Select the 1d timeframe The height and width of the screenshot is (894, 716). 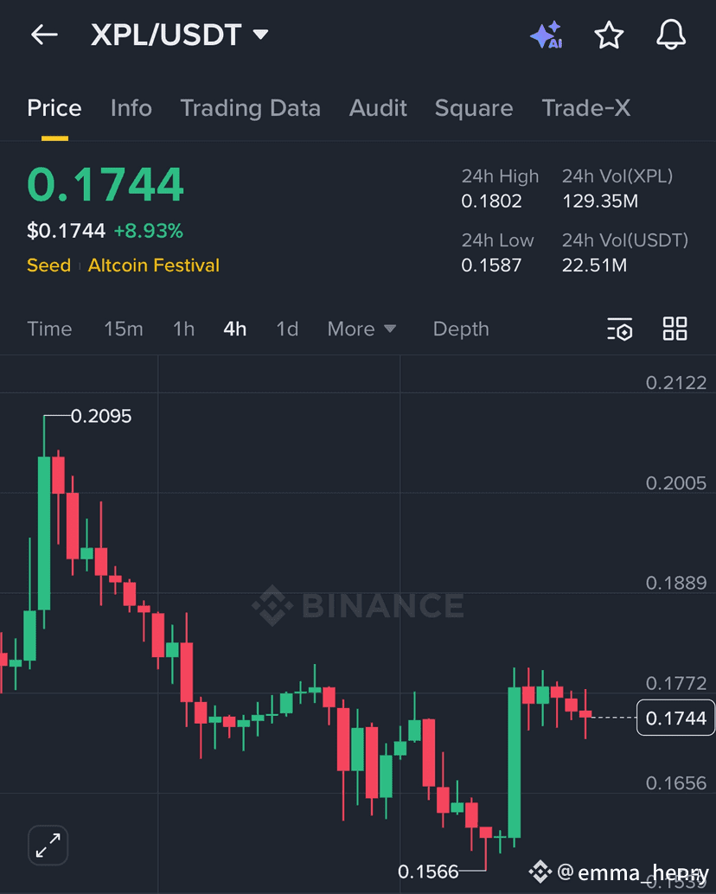(x=287, y=329)
